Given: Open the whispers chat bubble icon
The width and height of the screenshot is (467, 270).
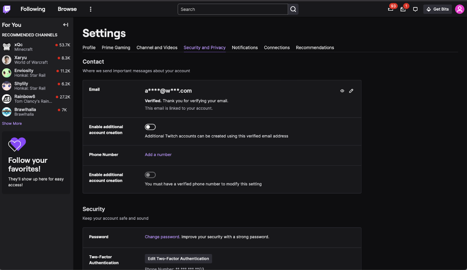Looking at the screenshot, I should click(x=415, y=9).
